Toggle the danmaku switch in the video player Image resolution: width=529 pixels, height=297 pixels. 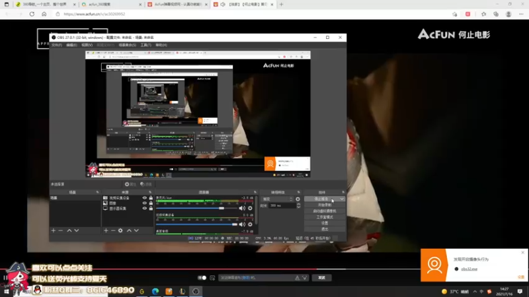pos(202,278)
